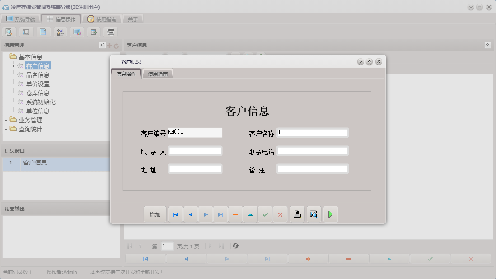Click the 客户名称 input field
Viewport: 496px width, 279px height.
pos(313,132)
